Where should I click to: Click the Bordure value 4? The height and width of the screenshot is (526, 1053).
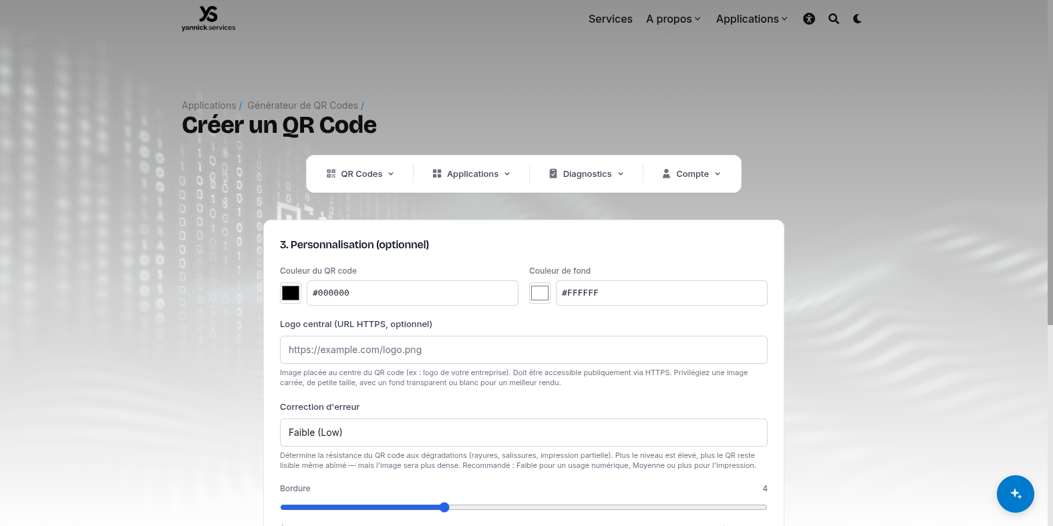pyautogui.click(x=765, y=489)
